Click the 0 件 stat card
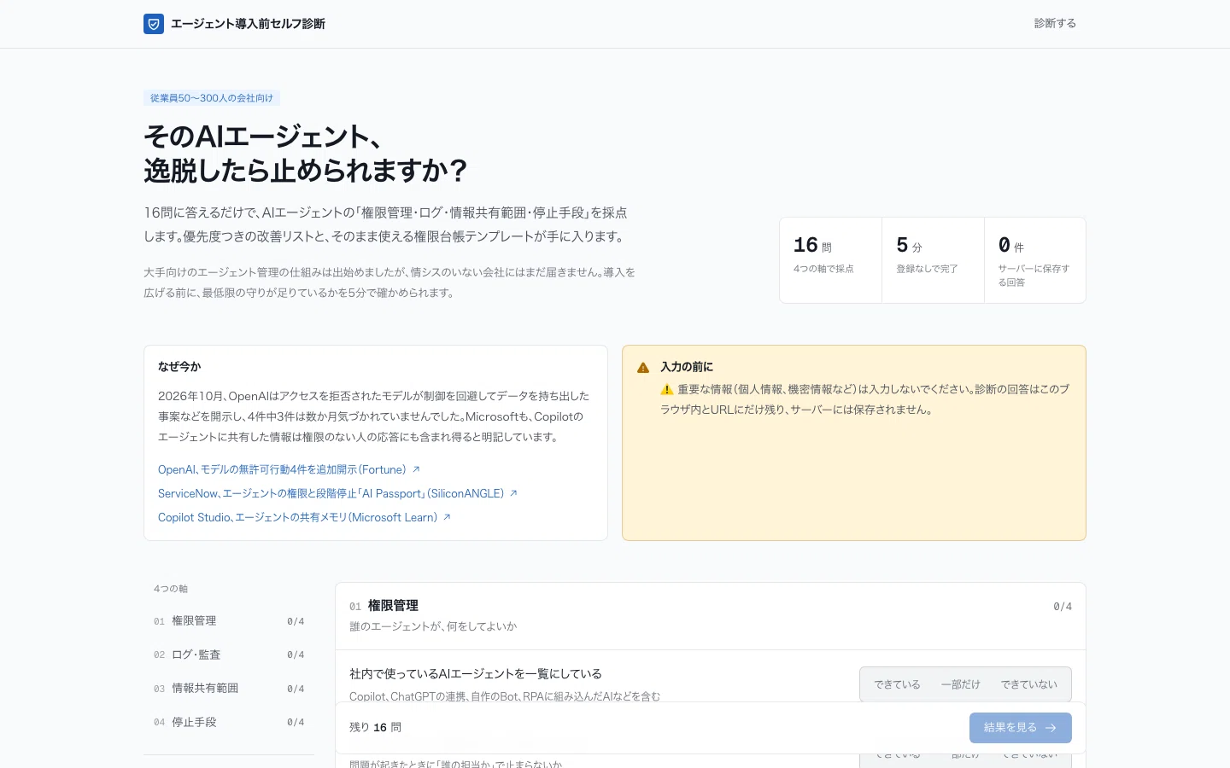The width and height of the screenshot is (1230, 768). tap(1035, 260)
